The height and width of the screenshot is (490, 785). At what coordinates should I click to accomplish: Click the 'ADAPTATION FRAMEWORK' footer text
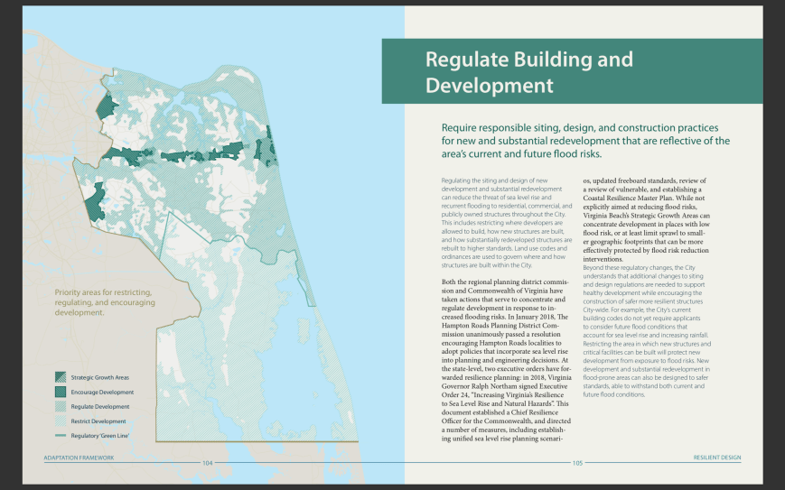(x=79, y=458)
